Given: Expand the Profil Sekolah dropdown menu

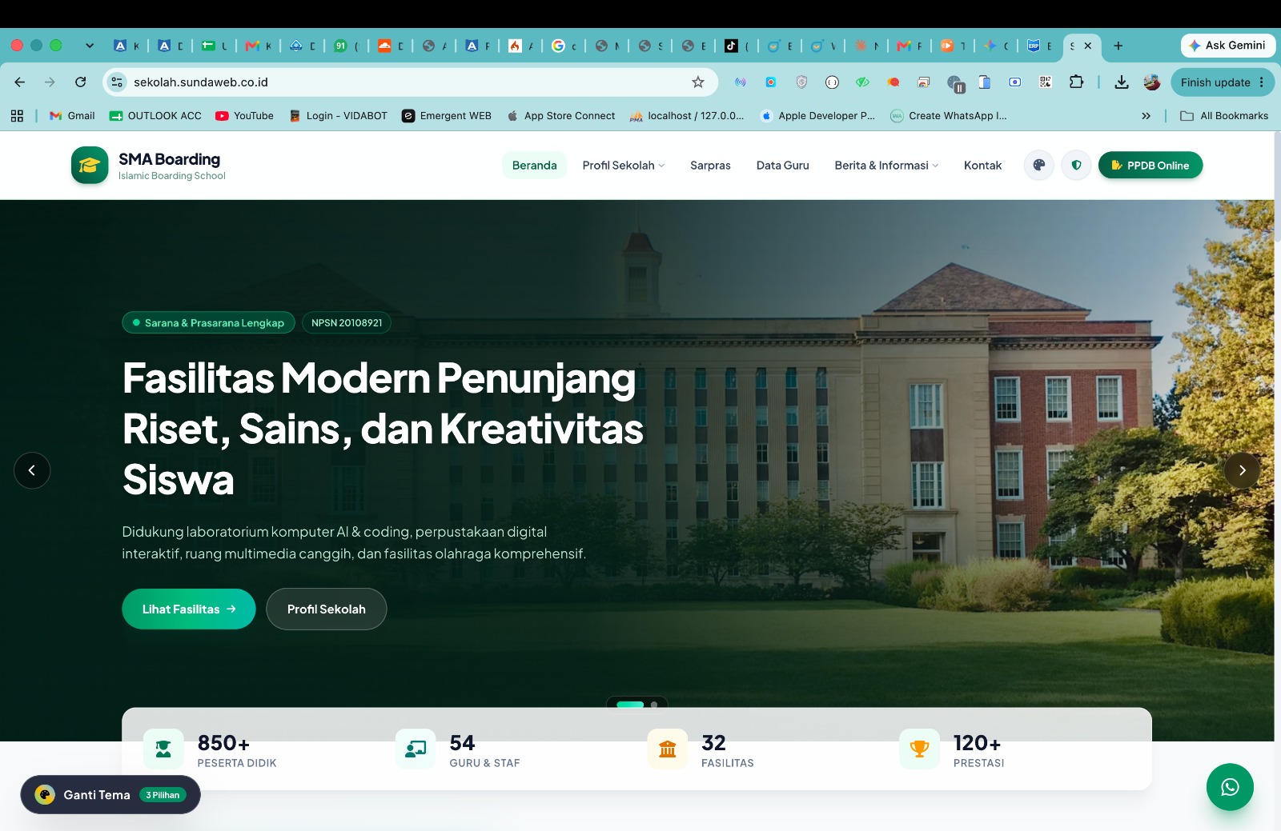Looking at the screenshot, I should pyautogui.click(x=624, y=166).
